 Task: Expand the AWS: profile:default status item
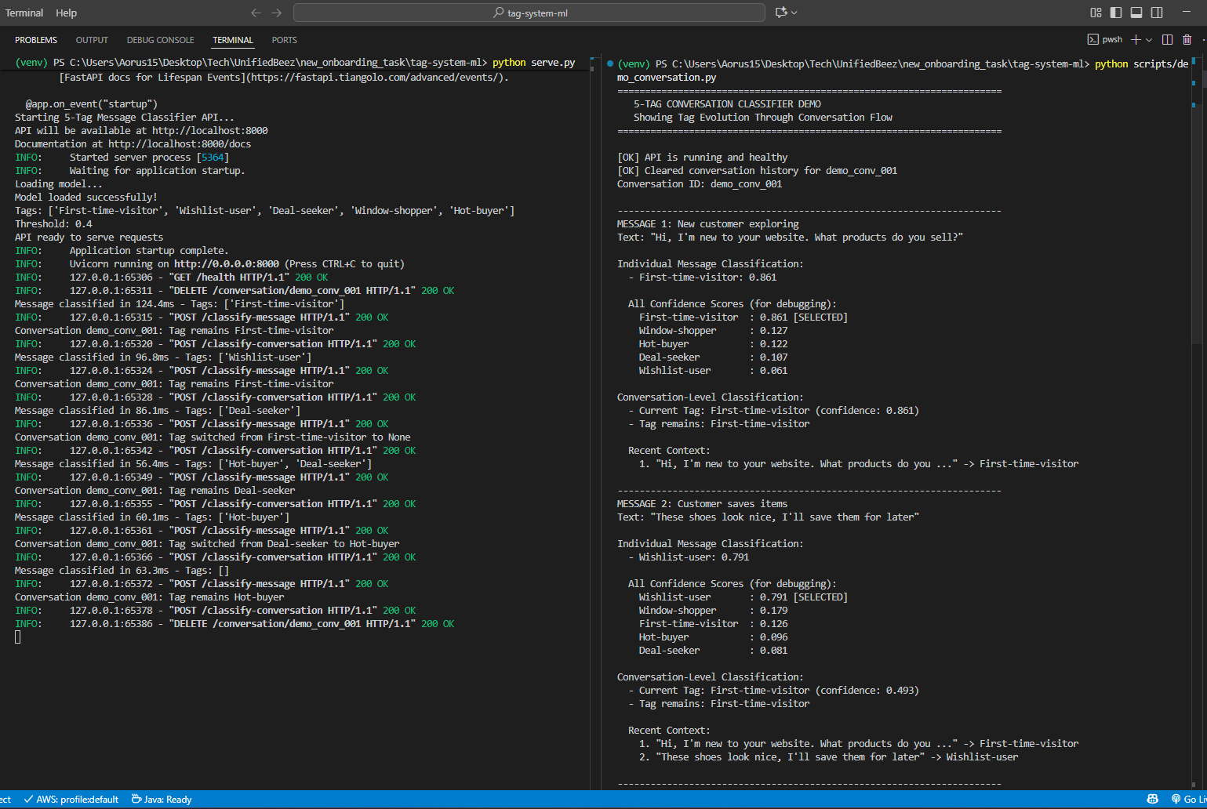click(x=71, y=799)
